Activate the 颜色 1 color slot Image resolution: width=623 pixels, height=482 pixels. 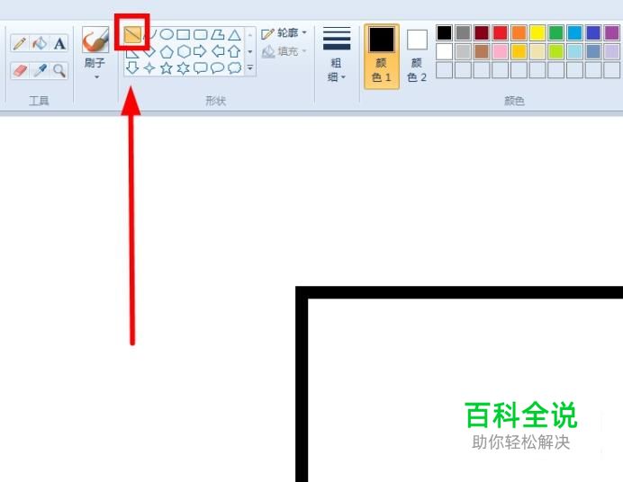coord(382,57)
